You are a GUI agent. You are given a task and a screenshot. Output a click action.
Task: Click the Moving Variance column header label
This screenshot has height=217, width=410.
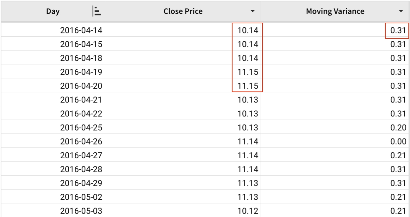coord(335,12)
